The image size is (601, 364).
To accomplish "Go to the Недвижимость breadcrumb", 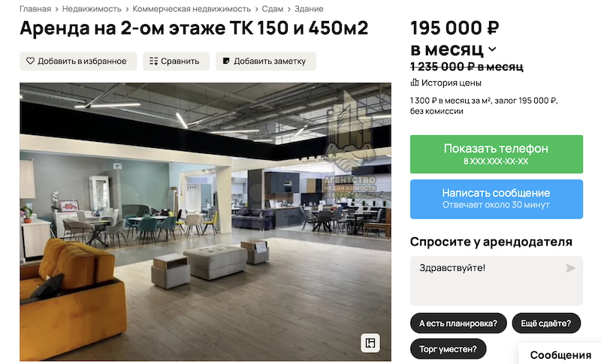I will [x=92, y=9].
